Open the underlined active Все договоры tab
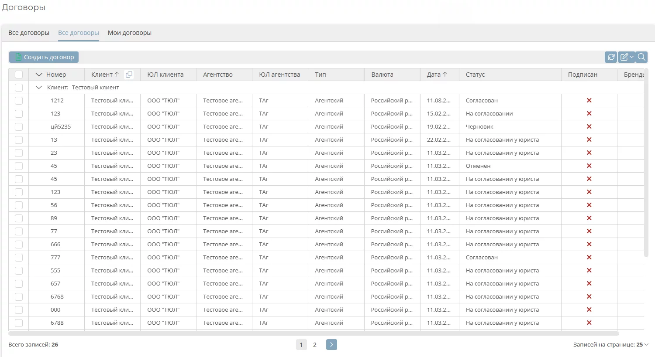Viewport: 655px width, 357px height. pyautogui.click(x=79, y=33)
